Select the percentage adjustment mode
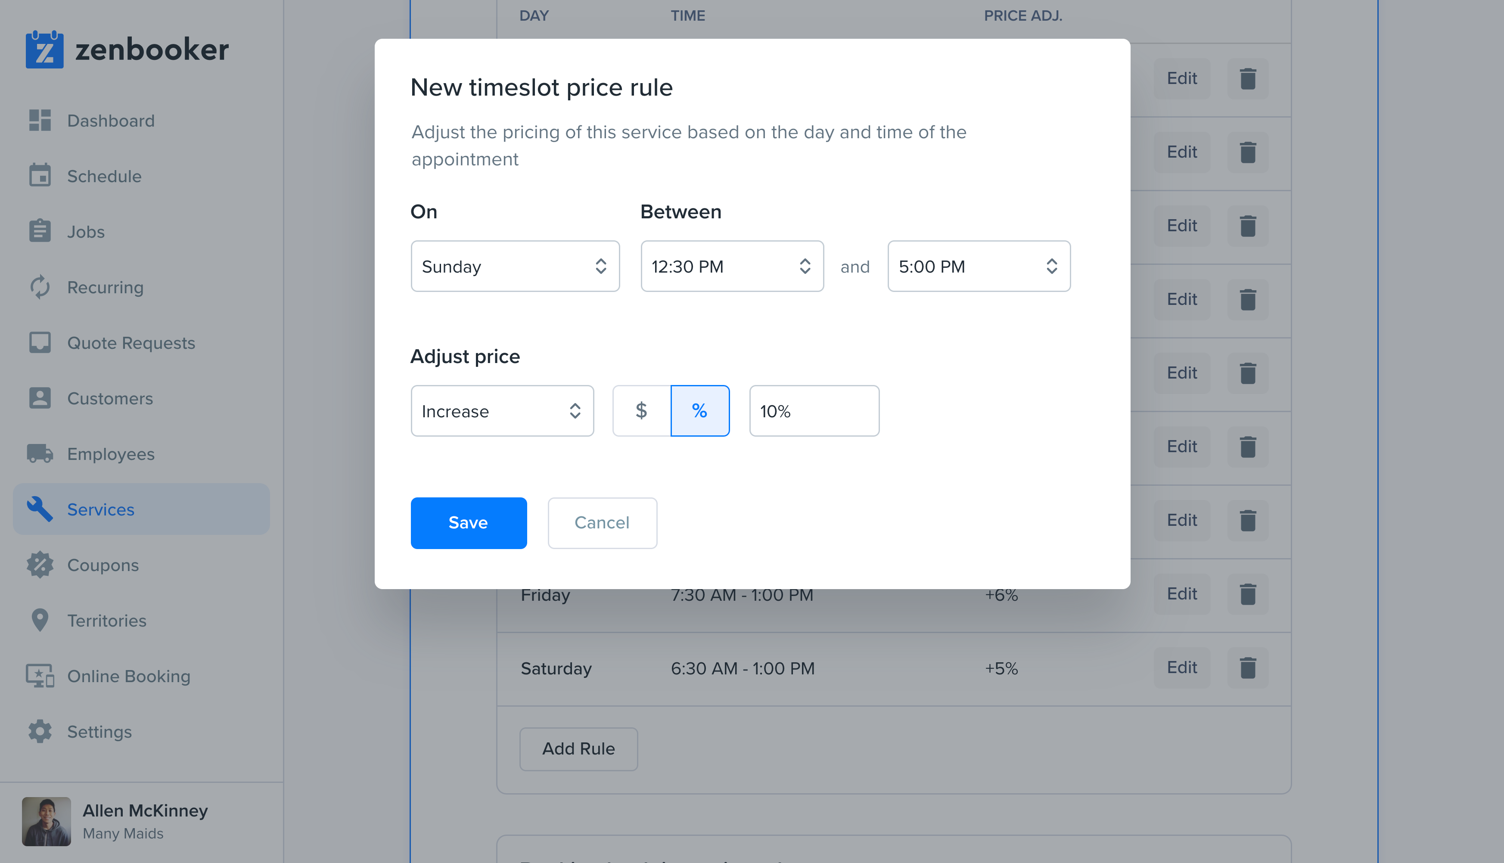 point(700,410)
